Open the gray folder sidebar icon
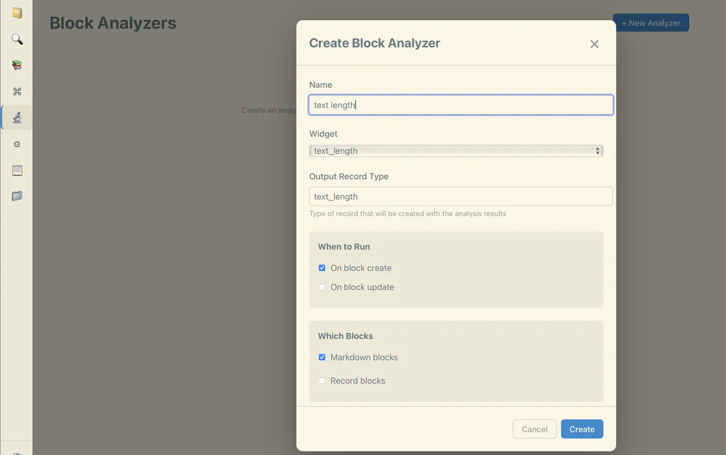The image size is (726, 455). coord(17,196)
